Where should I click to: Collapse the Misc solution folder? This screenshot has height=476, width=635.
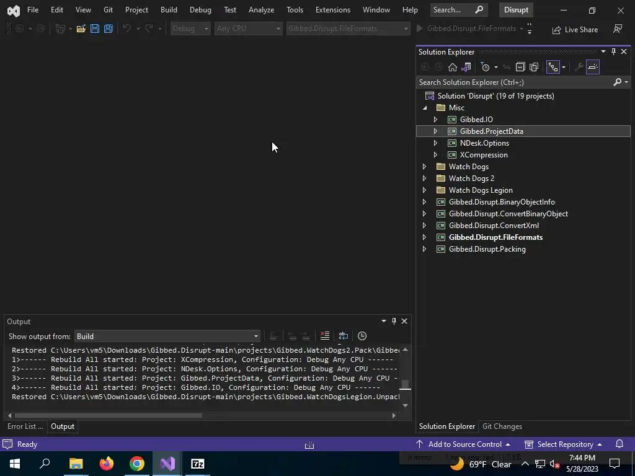pyautogui.click(x=425, y=108)
